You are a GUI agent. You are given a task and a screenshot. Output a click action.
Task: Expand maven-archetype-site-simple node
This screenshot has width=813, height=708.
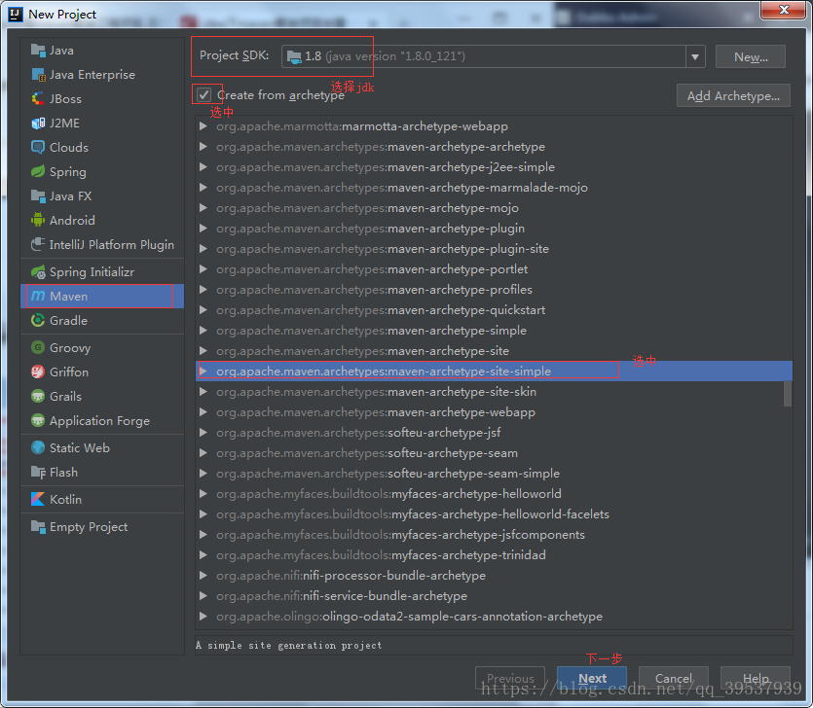click(203, 372)
